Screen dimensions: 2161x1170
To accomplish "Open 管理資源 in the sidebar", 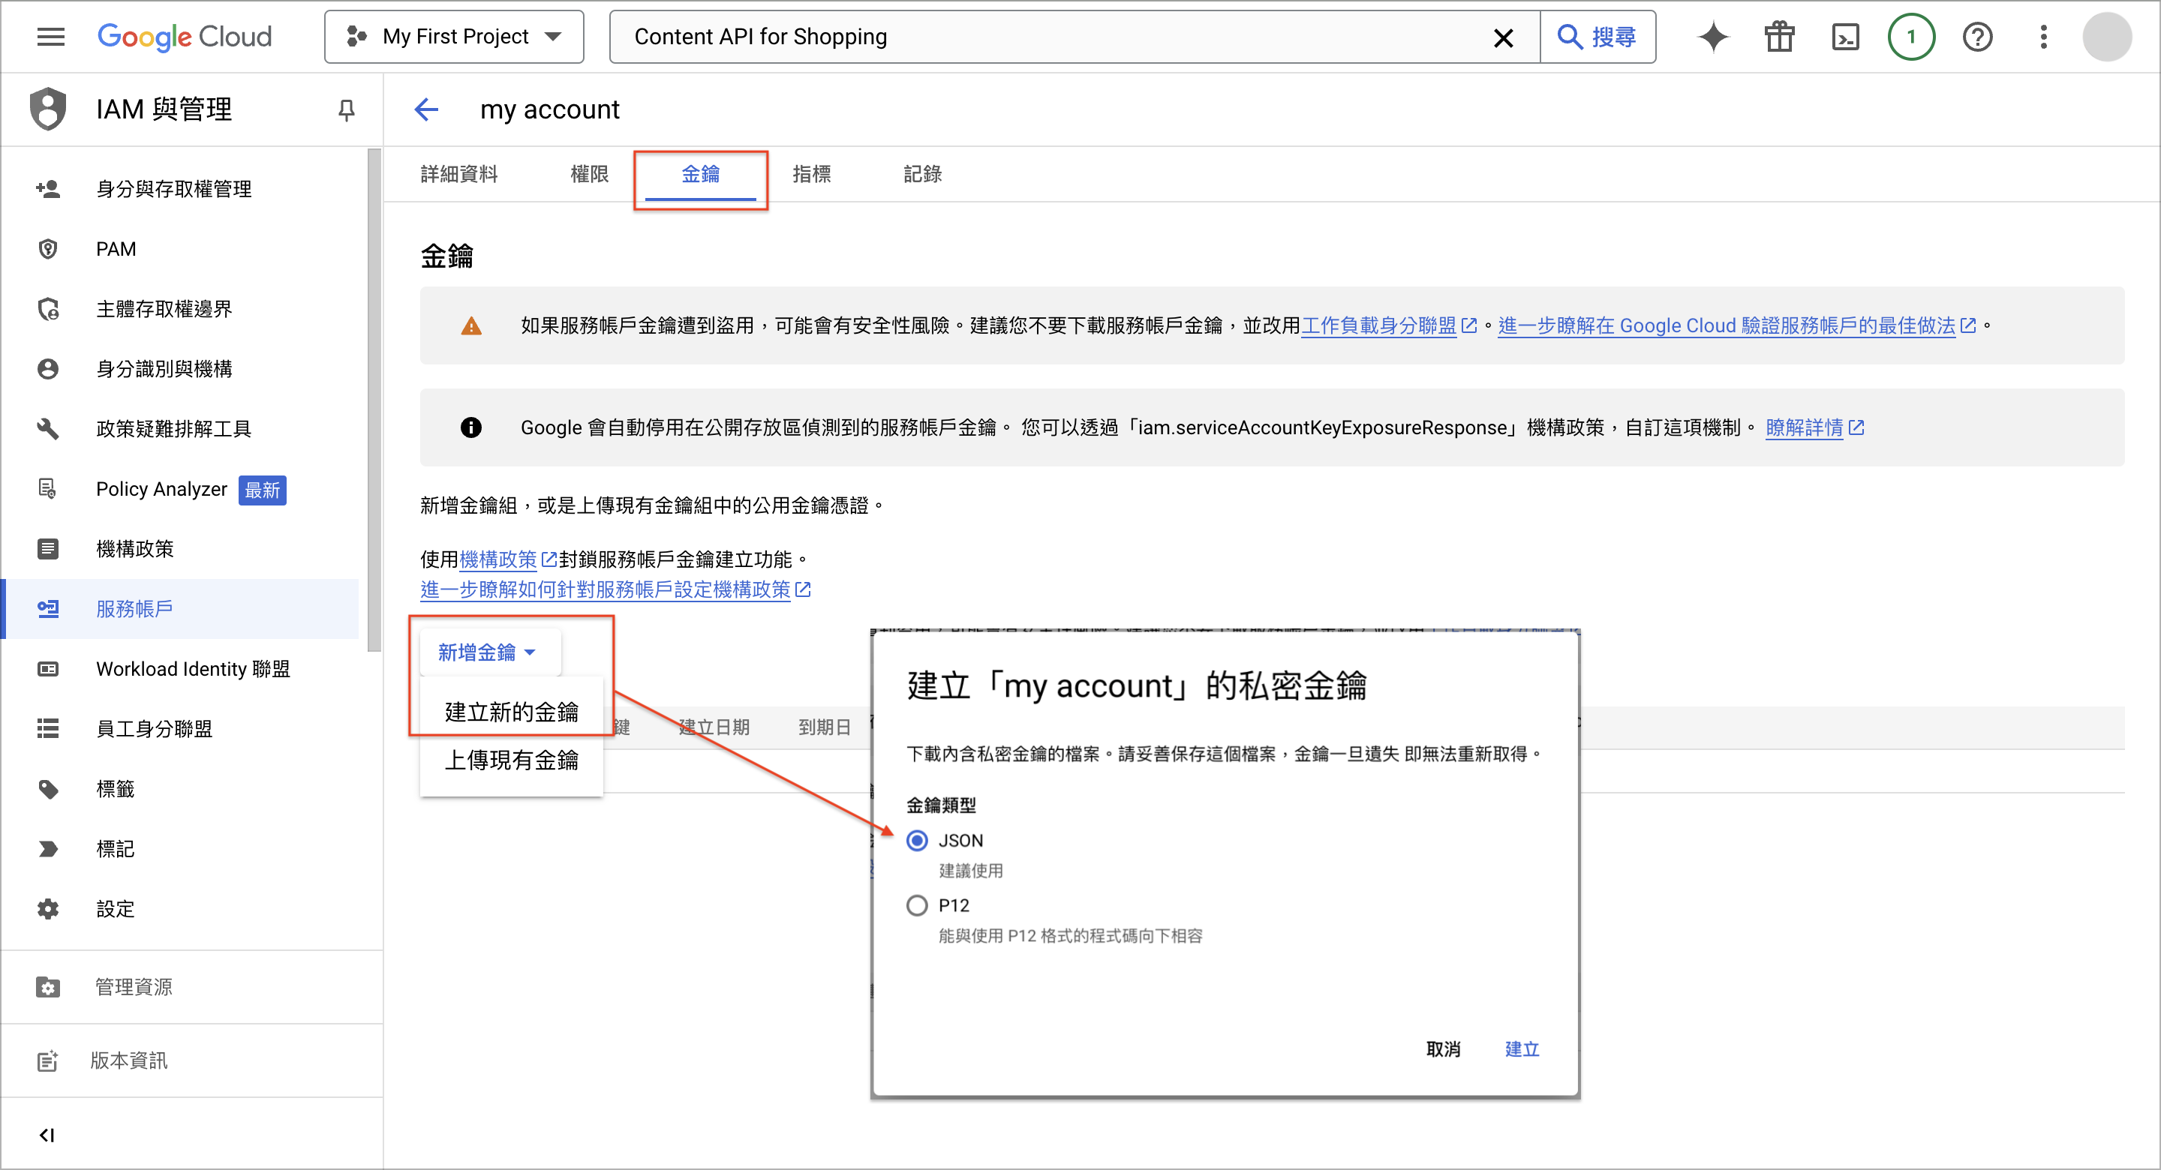I will click(191, 986).
